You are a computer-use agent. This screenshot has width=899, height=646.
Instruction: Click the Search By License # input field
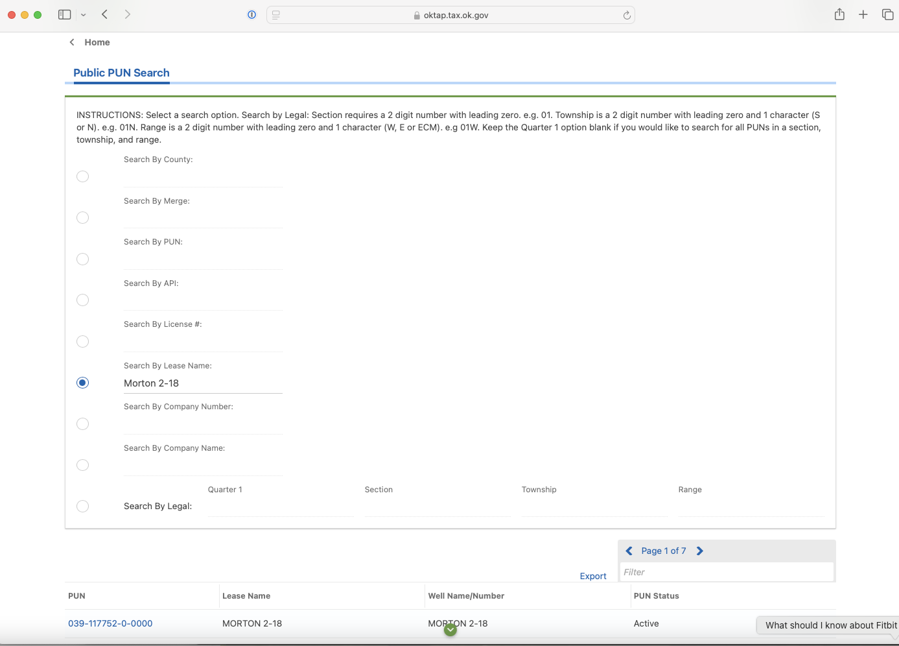[x=203, y=342]
